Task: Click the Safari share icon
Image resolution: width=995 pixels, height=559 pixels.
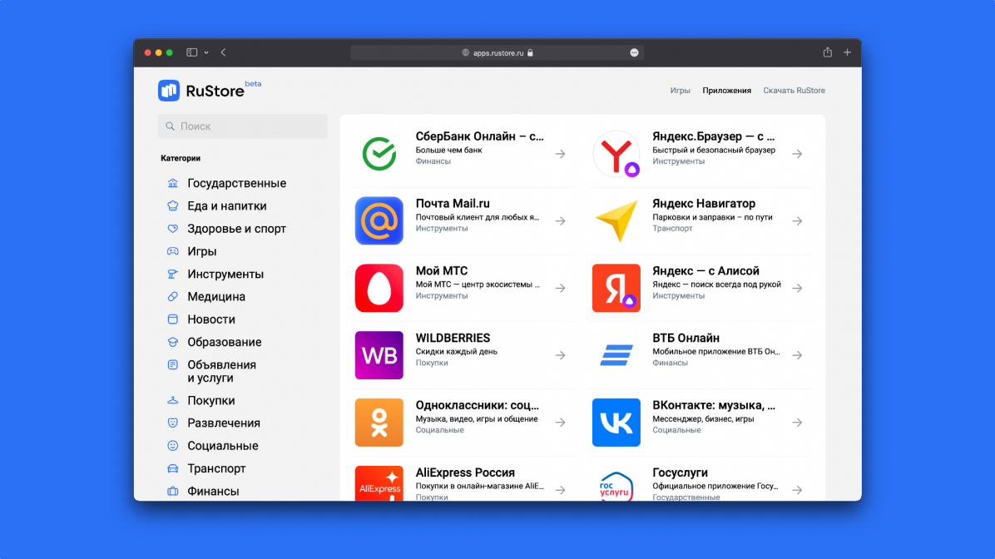Action: [x=827, y=52]
